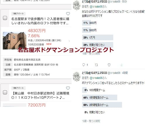
Task: Favorite the 東山線 中村日赤 listing heart
Action: pos(68,88)
